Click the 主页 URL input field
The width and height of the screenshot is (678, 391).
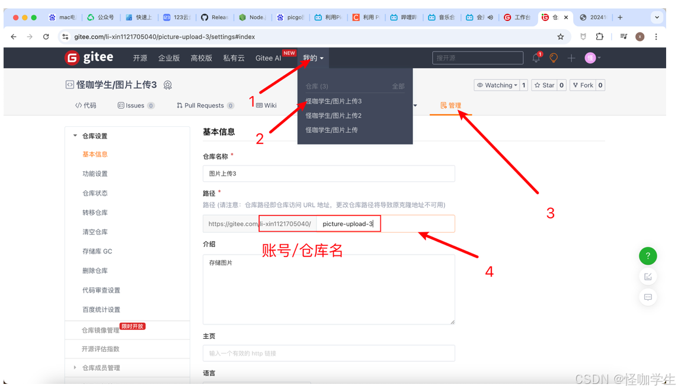pos(328,353)
